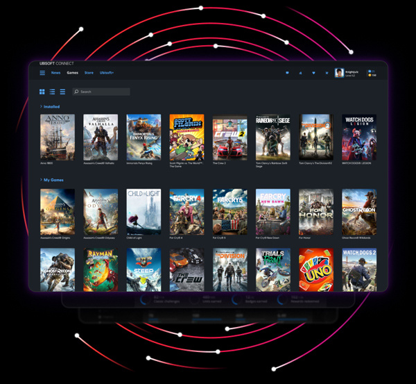Open the Store tab
The image size is (416, 384).
pos(89,73)
